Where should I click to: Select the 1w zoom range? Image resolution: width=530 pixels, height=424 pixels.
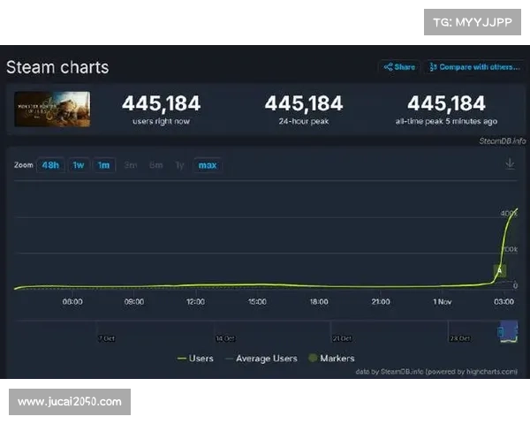click(79, 165)
